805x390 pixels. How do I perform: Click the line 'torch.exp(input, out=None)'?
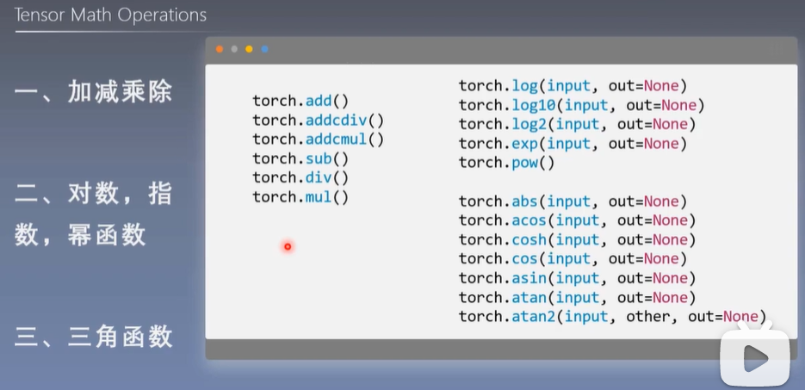pyautogui.click(x=573, y=144)
